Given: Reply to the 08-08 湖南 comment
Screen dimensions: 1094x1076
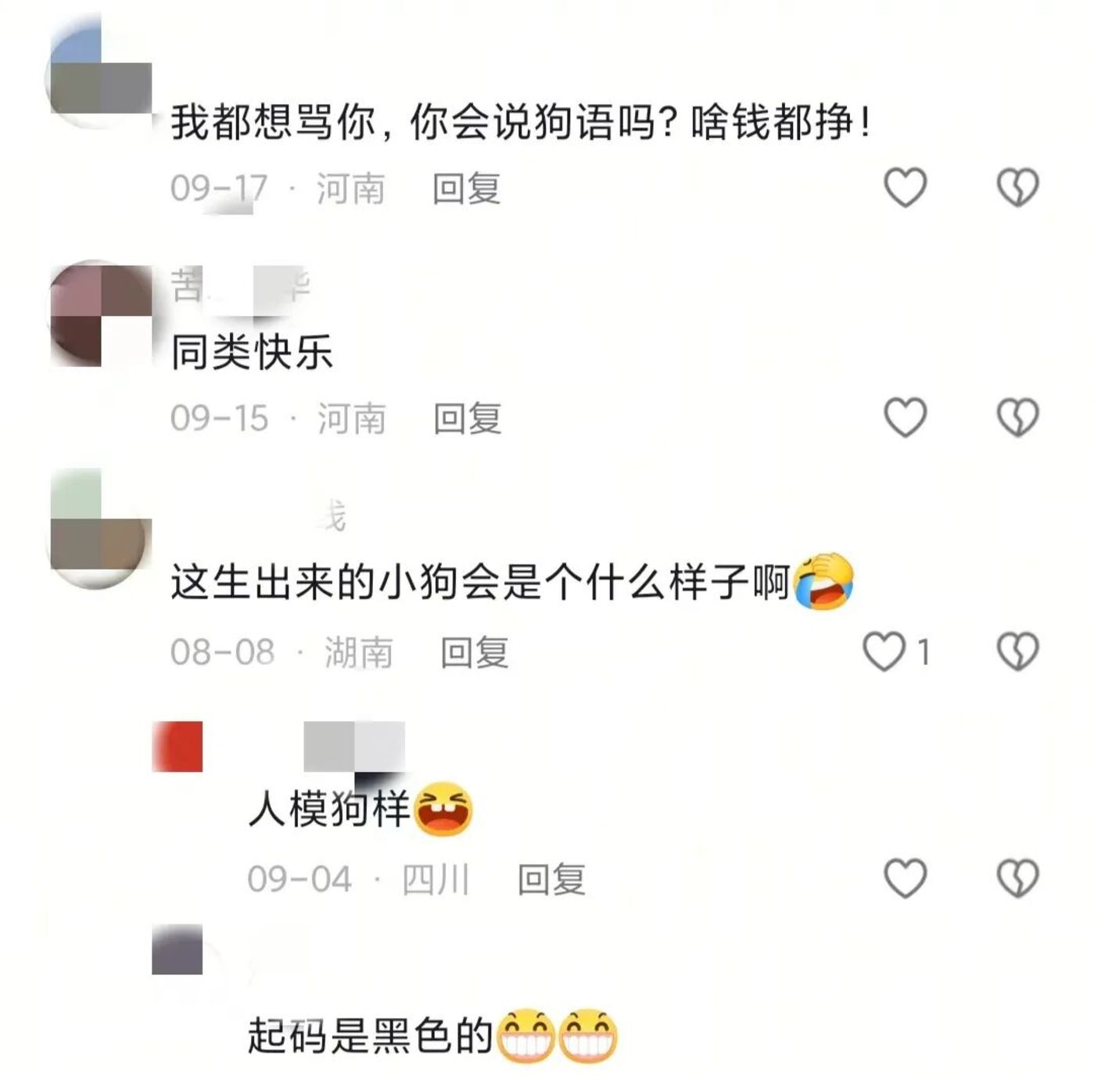Looking at the screenshot, I should tap(475, 652).
